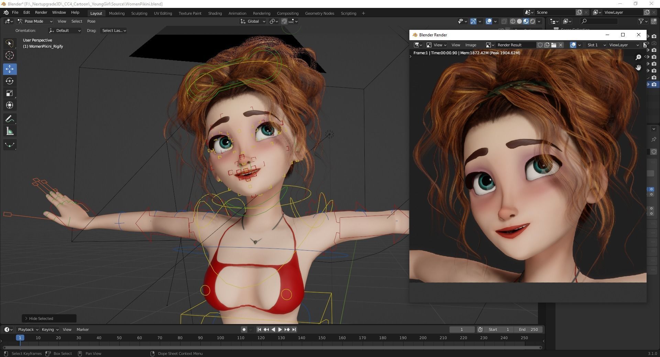
Task: Open the Marker menu in timeline
Action: point(82,330)
